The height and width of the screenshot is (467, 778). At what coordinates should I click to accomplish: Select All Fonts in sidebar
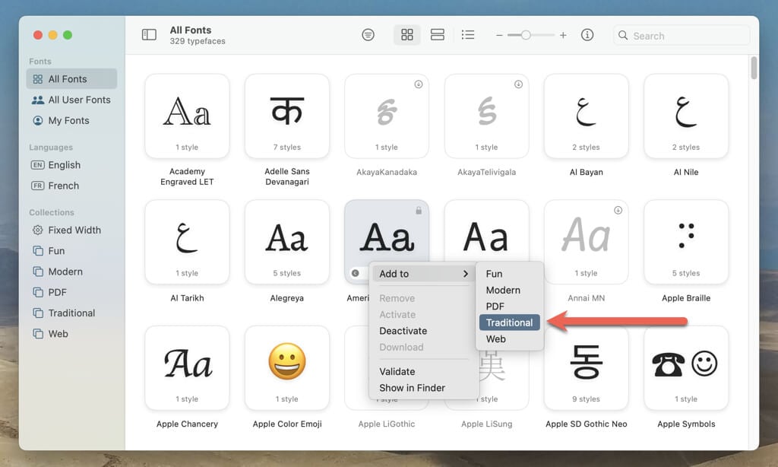click(x=71, y=79)
